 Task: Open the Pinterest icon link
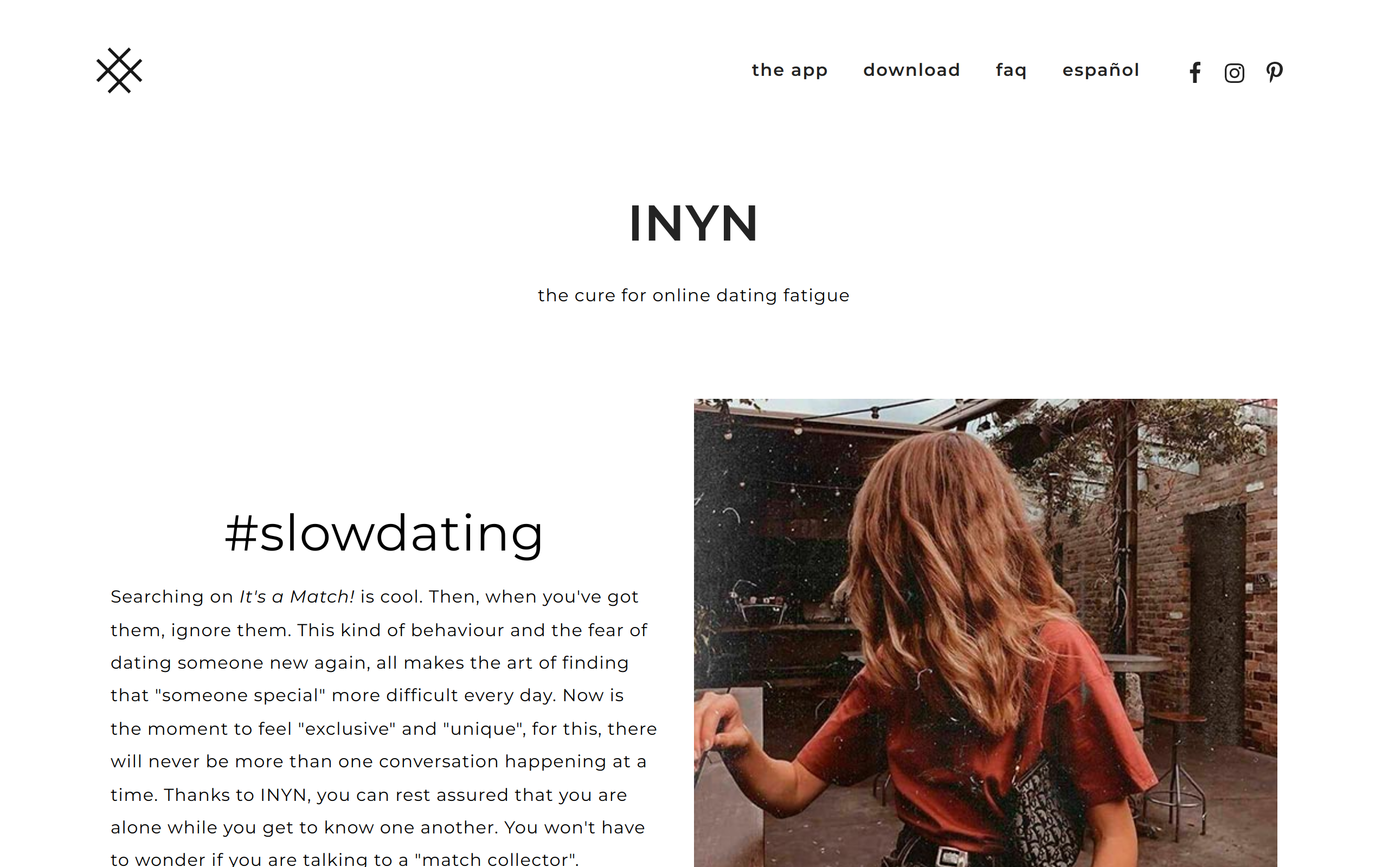[1275, 72]
